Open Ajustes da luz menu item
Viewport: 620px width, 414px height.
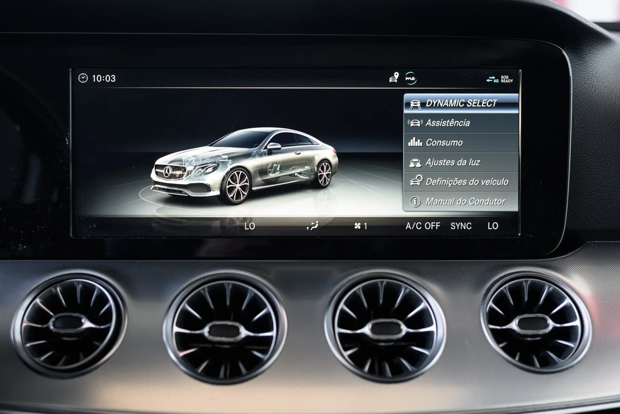pyautogui.click(x=461, y=162)
